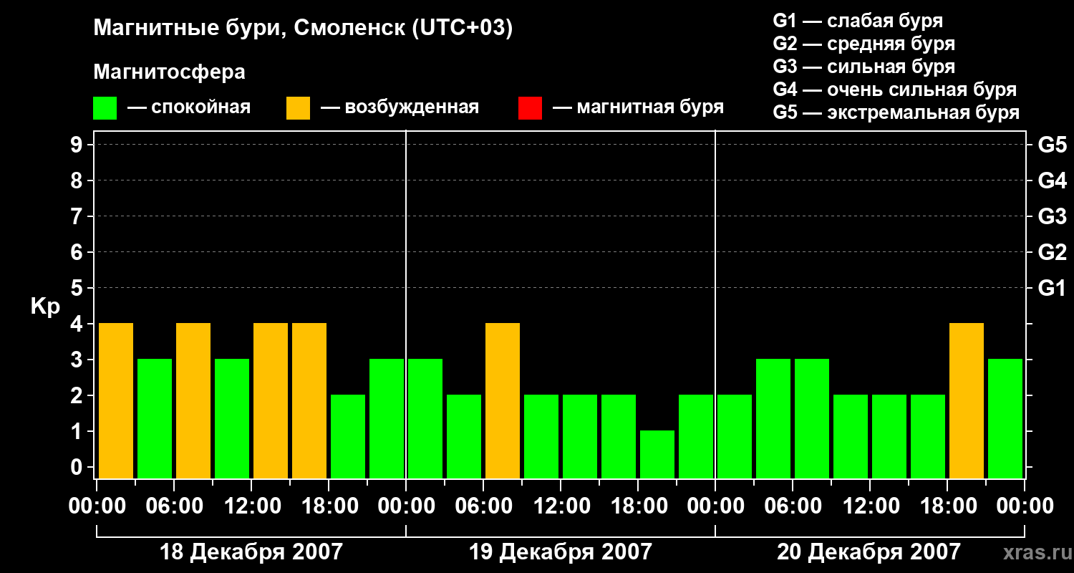The width and height of the screenshot is (1074, 573).
Task: Click the orange 00:00–03:00 bar on 18 December
Action: tap(116, 400)
